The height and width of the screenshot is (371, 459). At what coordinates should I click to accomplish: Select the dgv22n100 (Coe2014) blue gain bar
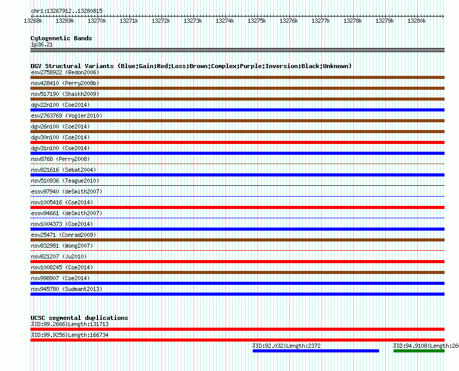pyautogui.click(x=237, y=110)
